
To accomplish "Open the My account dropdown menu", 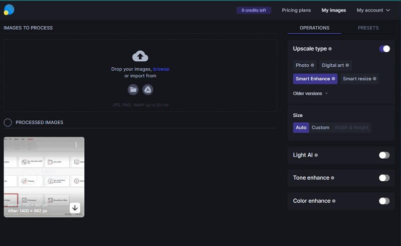I will coord(373,10).
